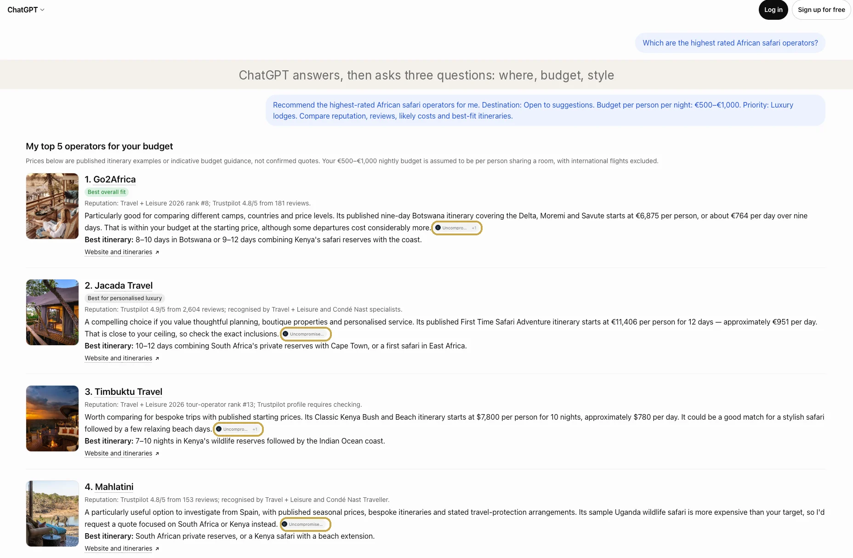Click Mahlatini reputation line with 153 reviews

click(237, 500)
